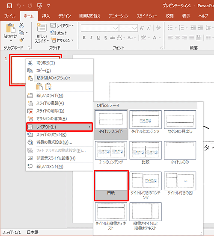The image size is (214, 236).
Task: Click the Format Painter brush icon
Action: (21, 40)
